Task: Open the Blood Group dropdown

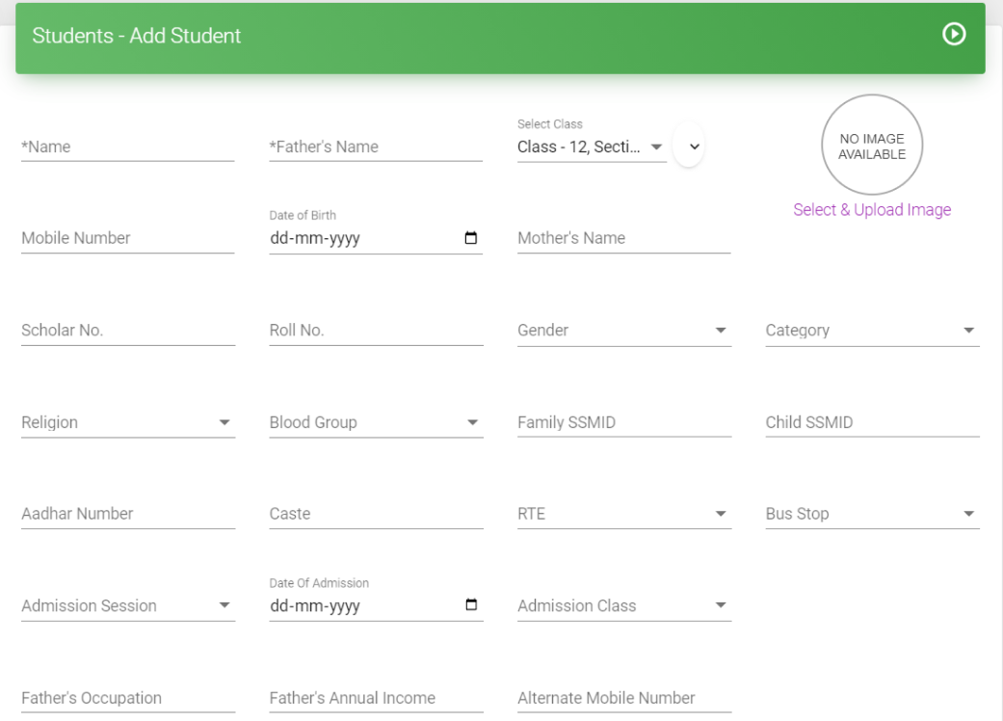Action: point(376,422)
